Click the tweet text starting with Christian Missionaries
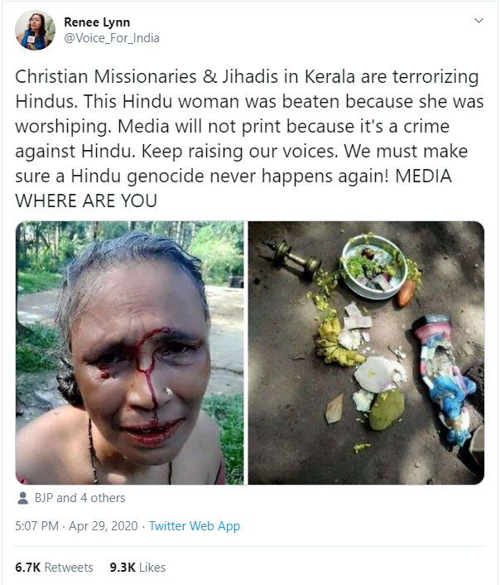 [249, 138]
